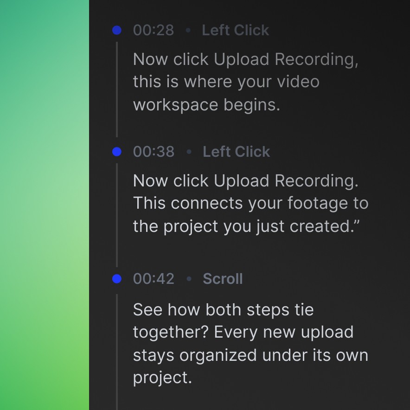
Task: Select the blue marker dot at 00:28
Action: (116, 30)
